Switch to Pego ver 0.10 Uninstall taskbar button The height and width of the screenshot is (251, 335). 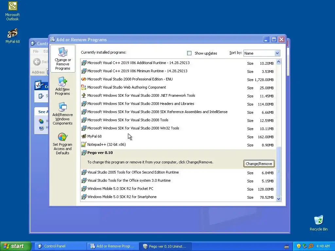pos(165,246)
